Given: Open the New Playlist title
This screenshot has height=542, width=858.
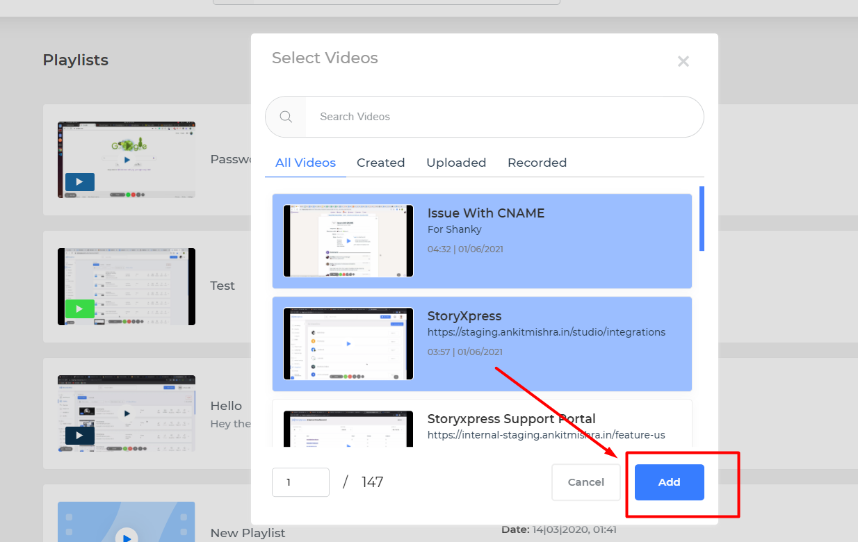Looking at the screenshot, I should [248, 533].
